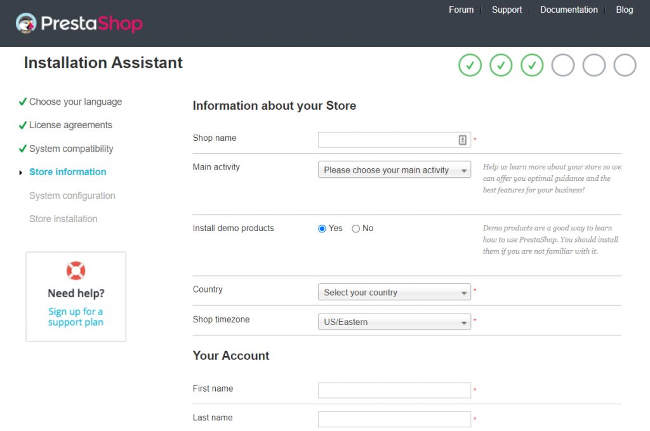The height and width of the screenshot is (431, 650).
Task: Click the first green checkmark step indicator
Action: tap(470, 65)
